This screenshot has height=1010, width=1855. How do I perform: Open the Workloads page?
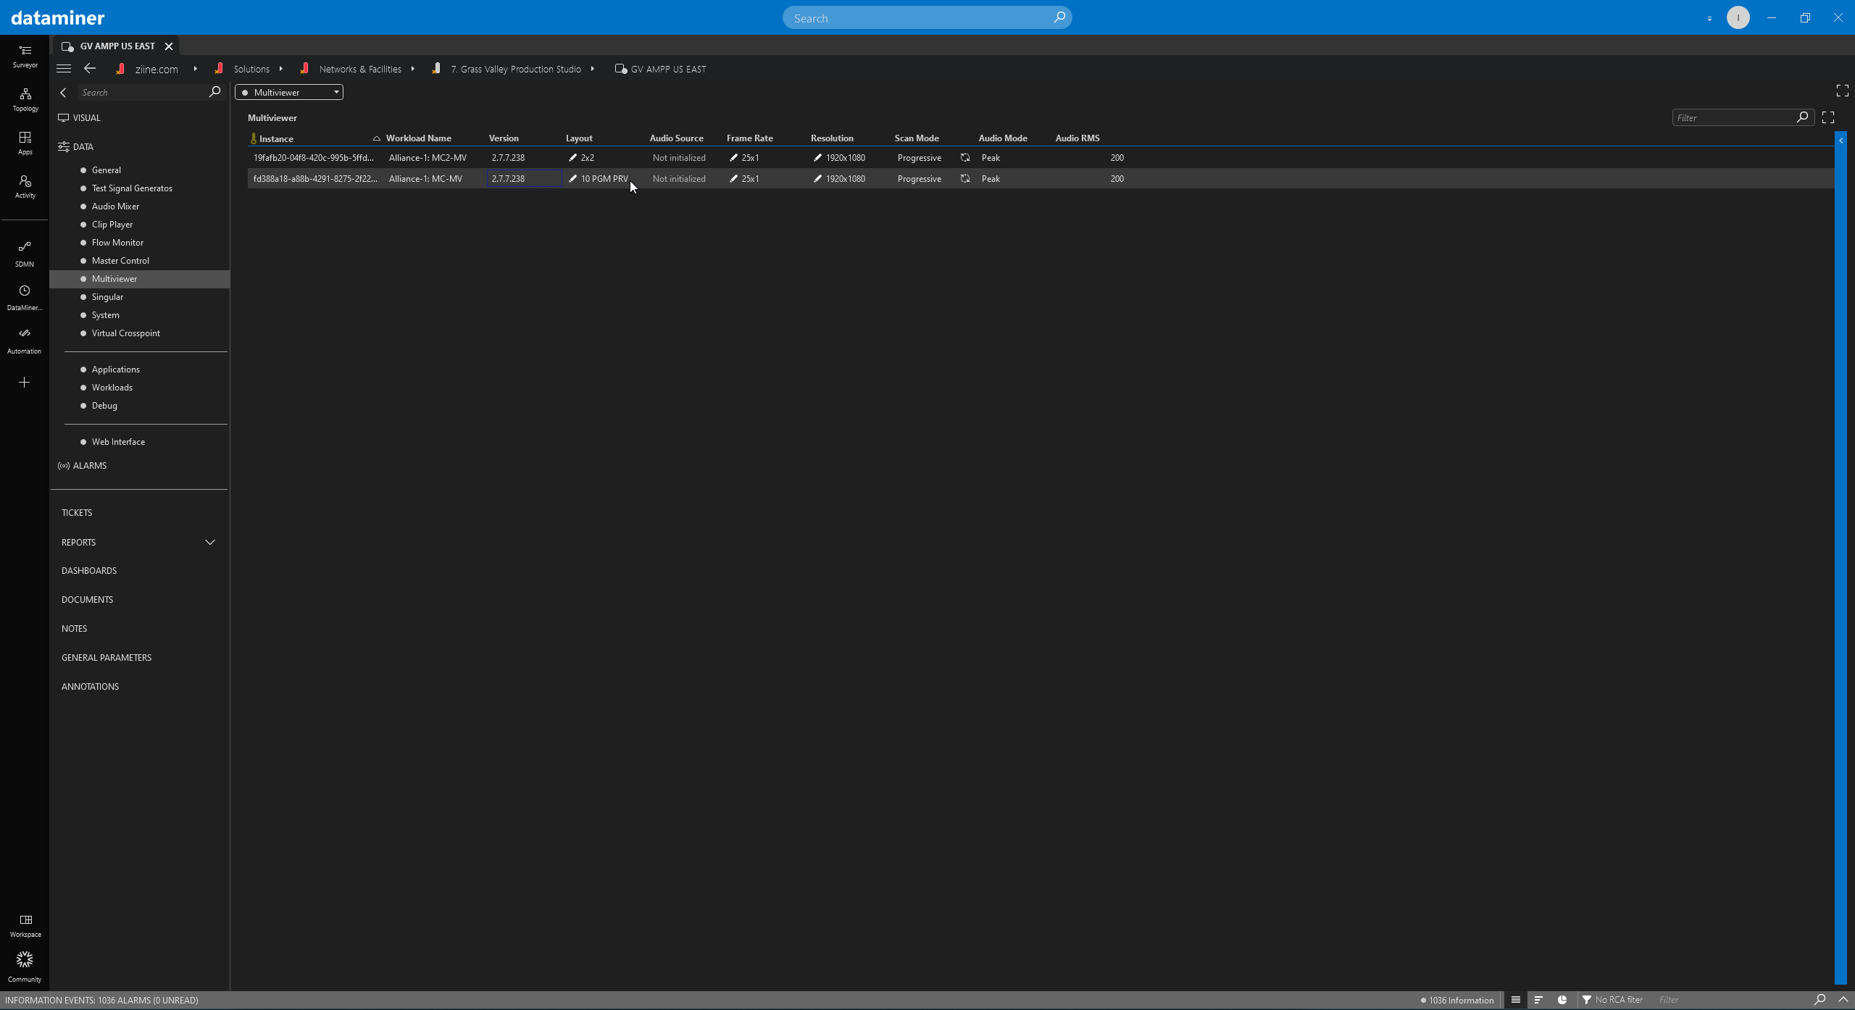(x=112, y=388)
